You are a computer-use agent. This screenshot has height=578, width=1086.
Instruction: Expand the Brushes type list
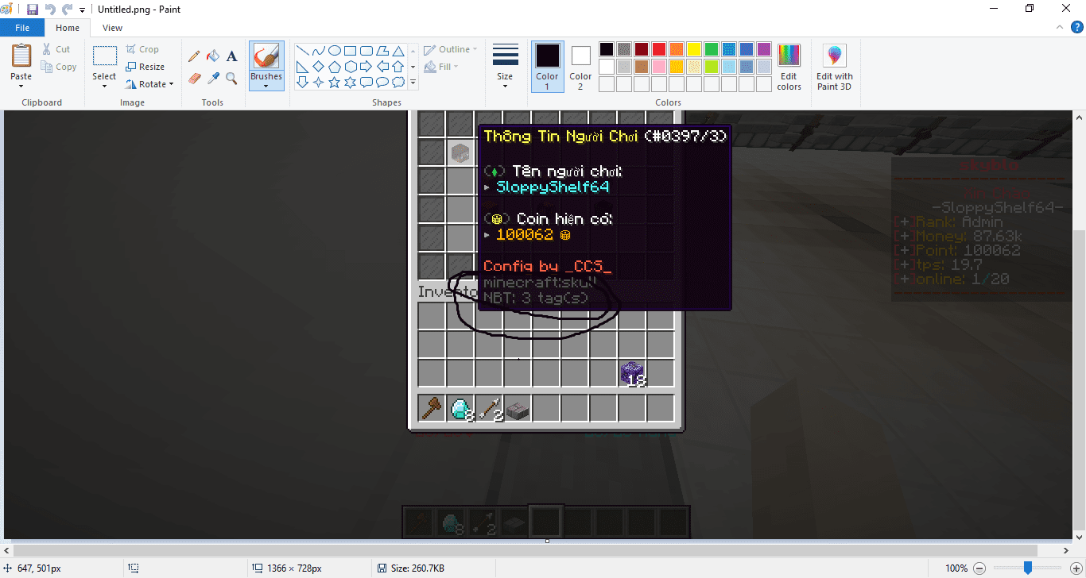(266, 81)
